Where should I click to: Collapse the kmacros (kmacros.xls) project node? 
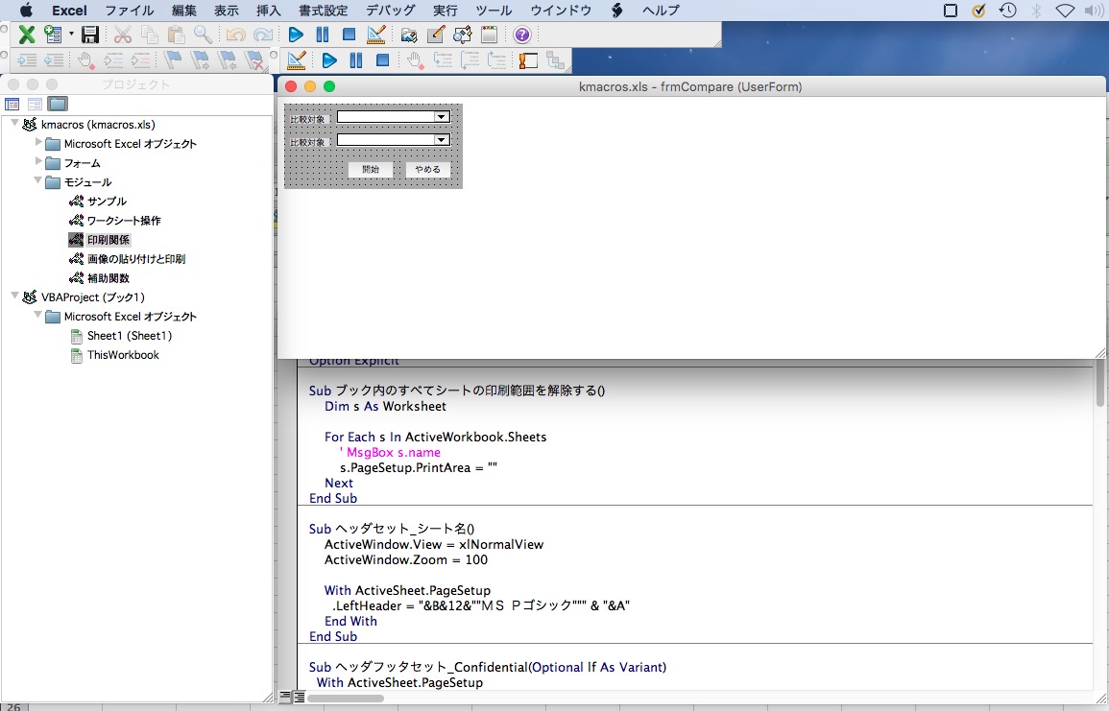14,123
